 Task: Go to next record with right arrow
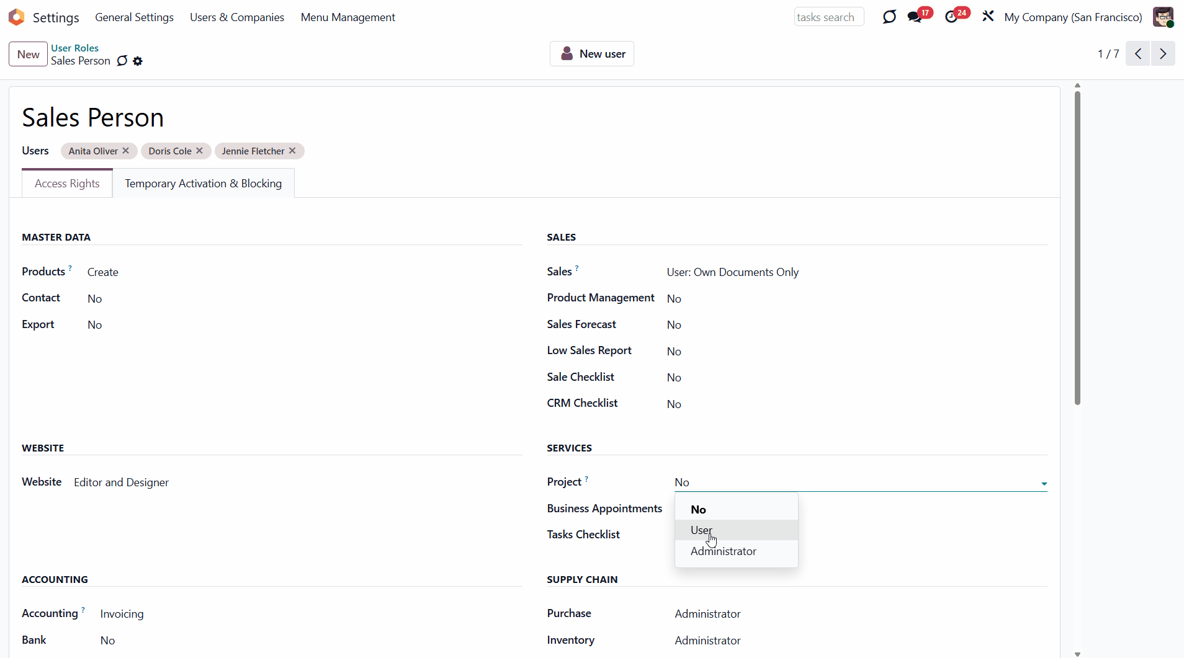click(1163, 54)
